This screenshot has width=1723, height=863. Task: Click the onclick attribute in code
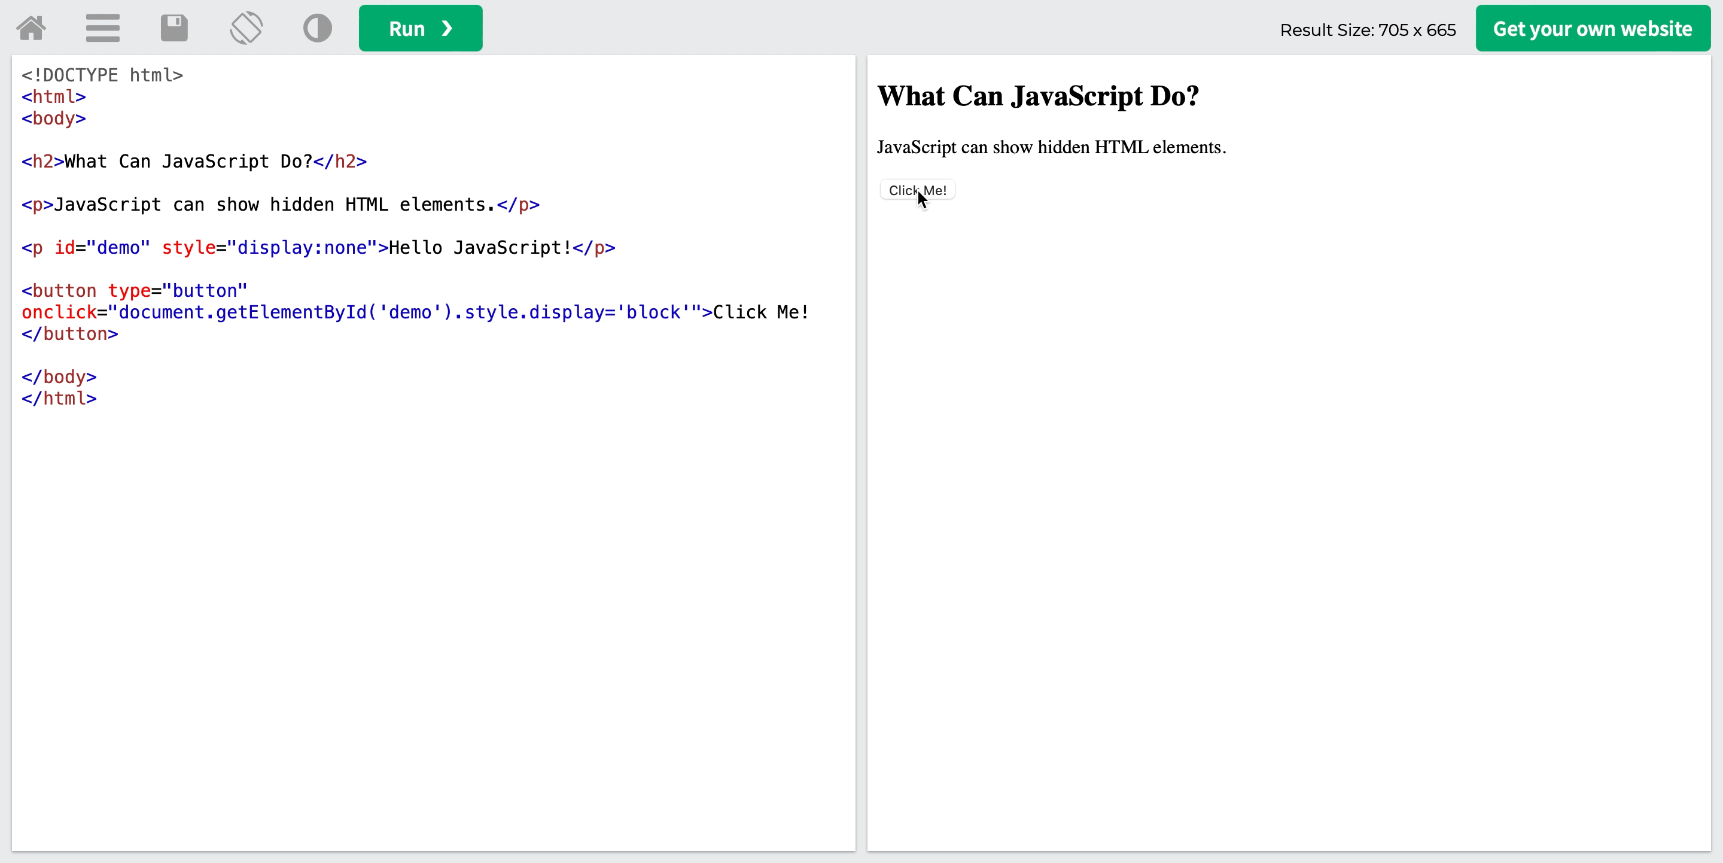pos(59,312)
